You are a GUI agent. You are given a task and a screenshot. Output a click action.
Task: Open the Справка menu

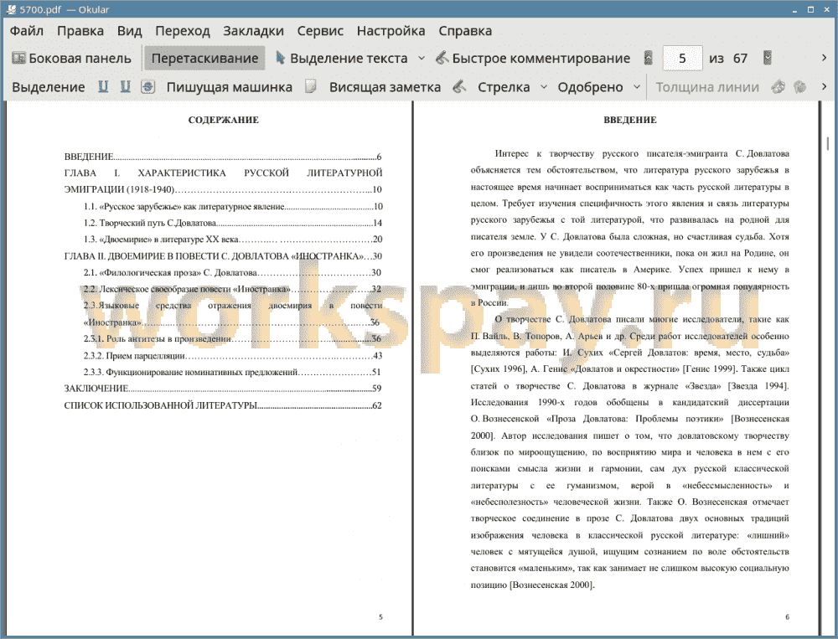tap(465, 31)
